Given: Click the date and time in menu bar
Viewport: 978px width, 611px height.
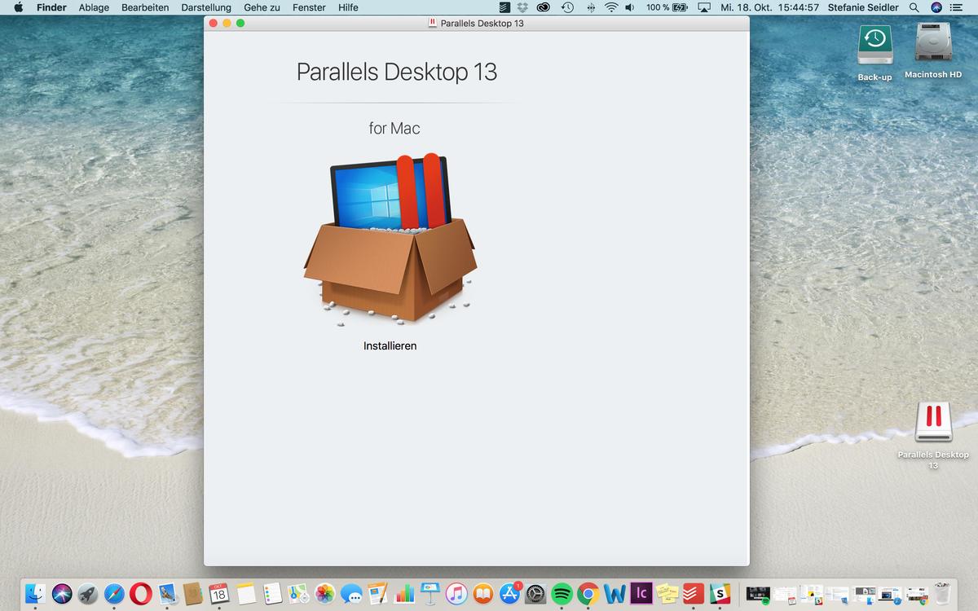Looking at the screenshot, I should pyautogui.click(x=769, y=7).
